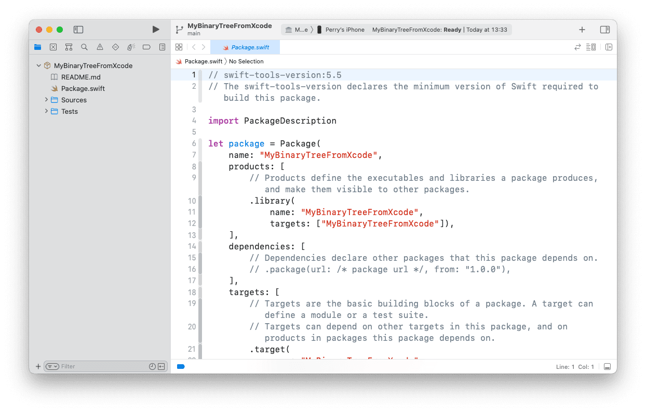Click the Library plus button in toolbar
The width and height of the screenshot is (646, 412).
click(582, 30)
